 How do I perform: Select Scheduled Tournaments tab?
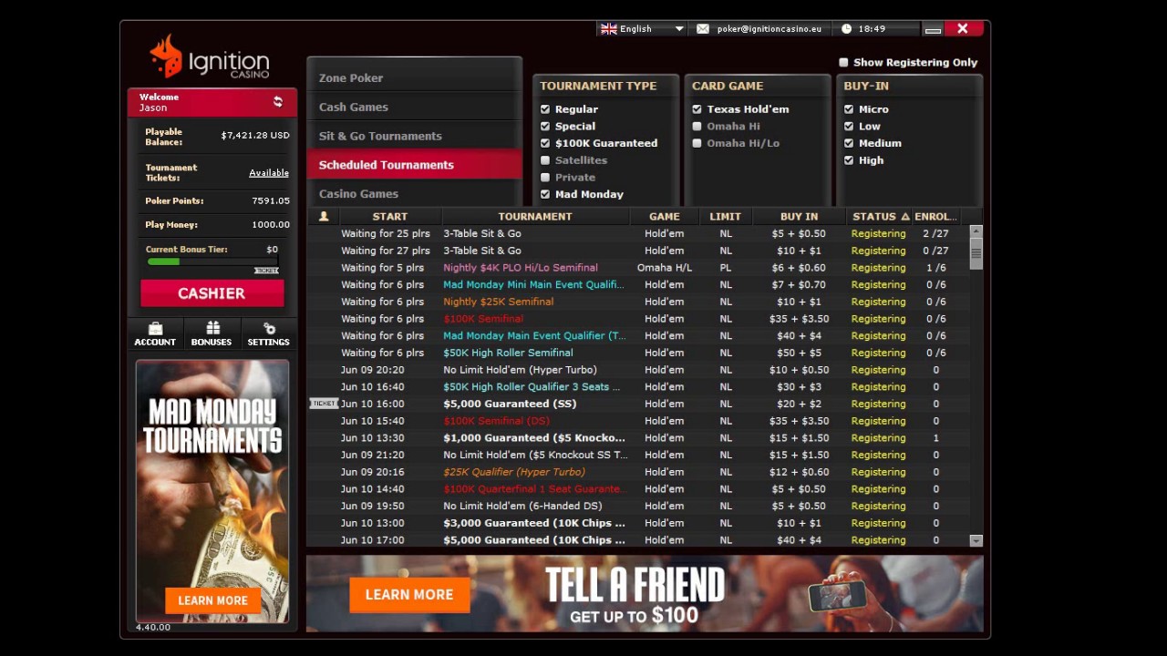point(415,165)
